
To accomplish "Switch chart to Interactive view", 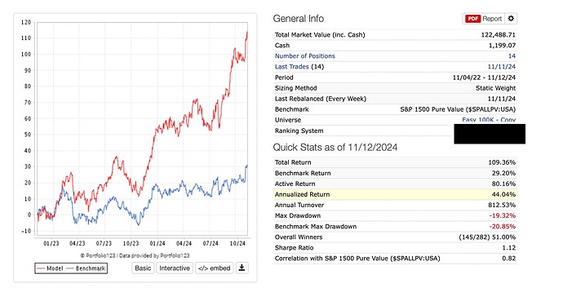I will pos(175,268).
